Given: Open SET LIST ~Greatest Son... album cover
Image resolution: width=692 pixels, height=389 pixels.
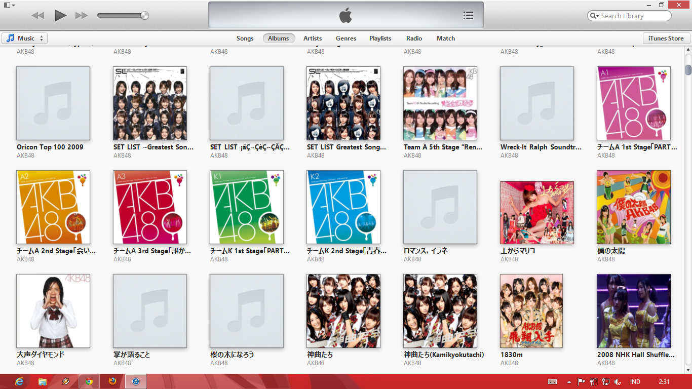Looking at the screenshot, I should 150,103.
